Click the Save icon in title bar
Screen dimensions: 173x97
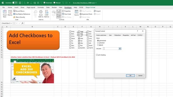click(x=20, y=3)
